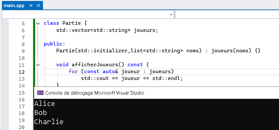
Task: Select line number 5 in the gutter
Action: click(23, 24)
